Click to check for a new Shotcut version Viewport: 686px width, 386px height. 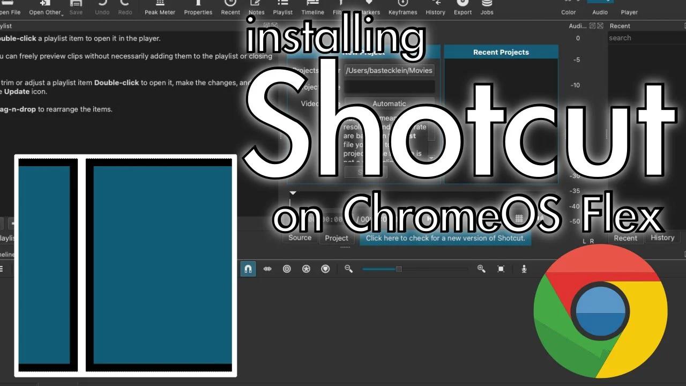tap(445, 238)
